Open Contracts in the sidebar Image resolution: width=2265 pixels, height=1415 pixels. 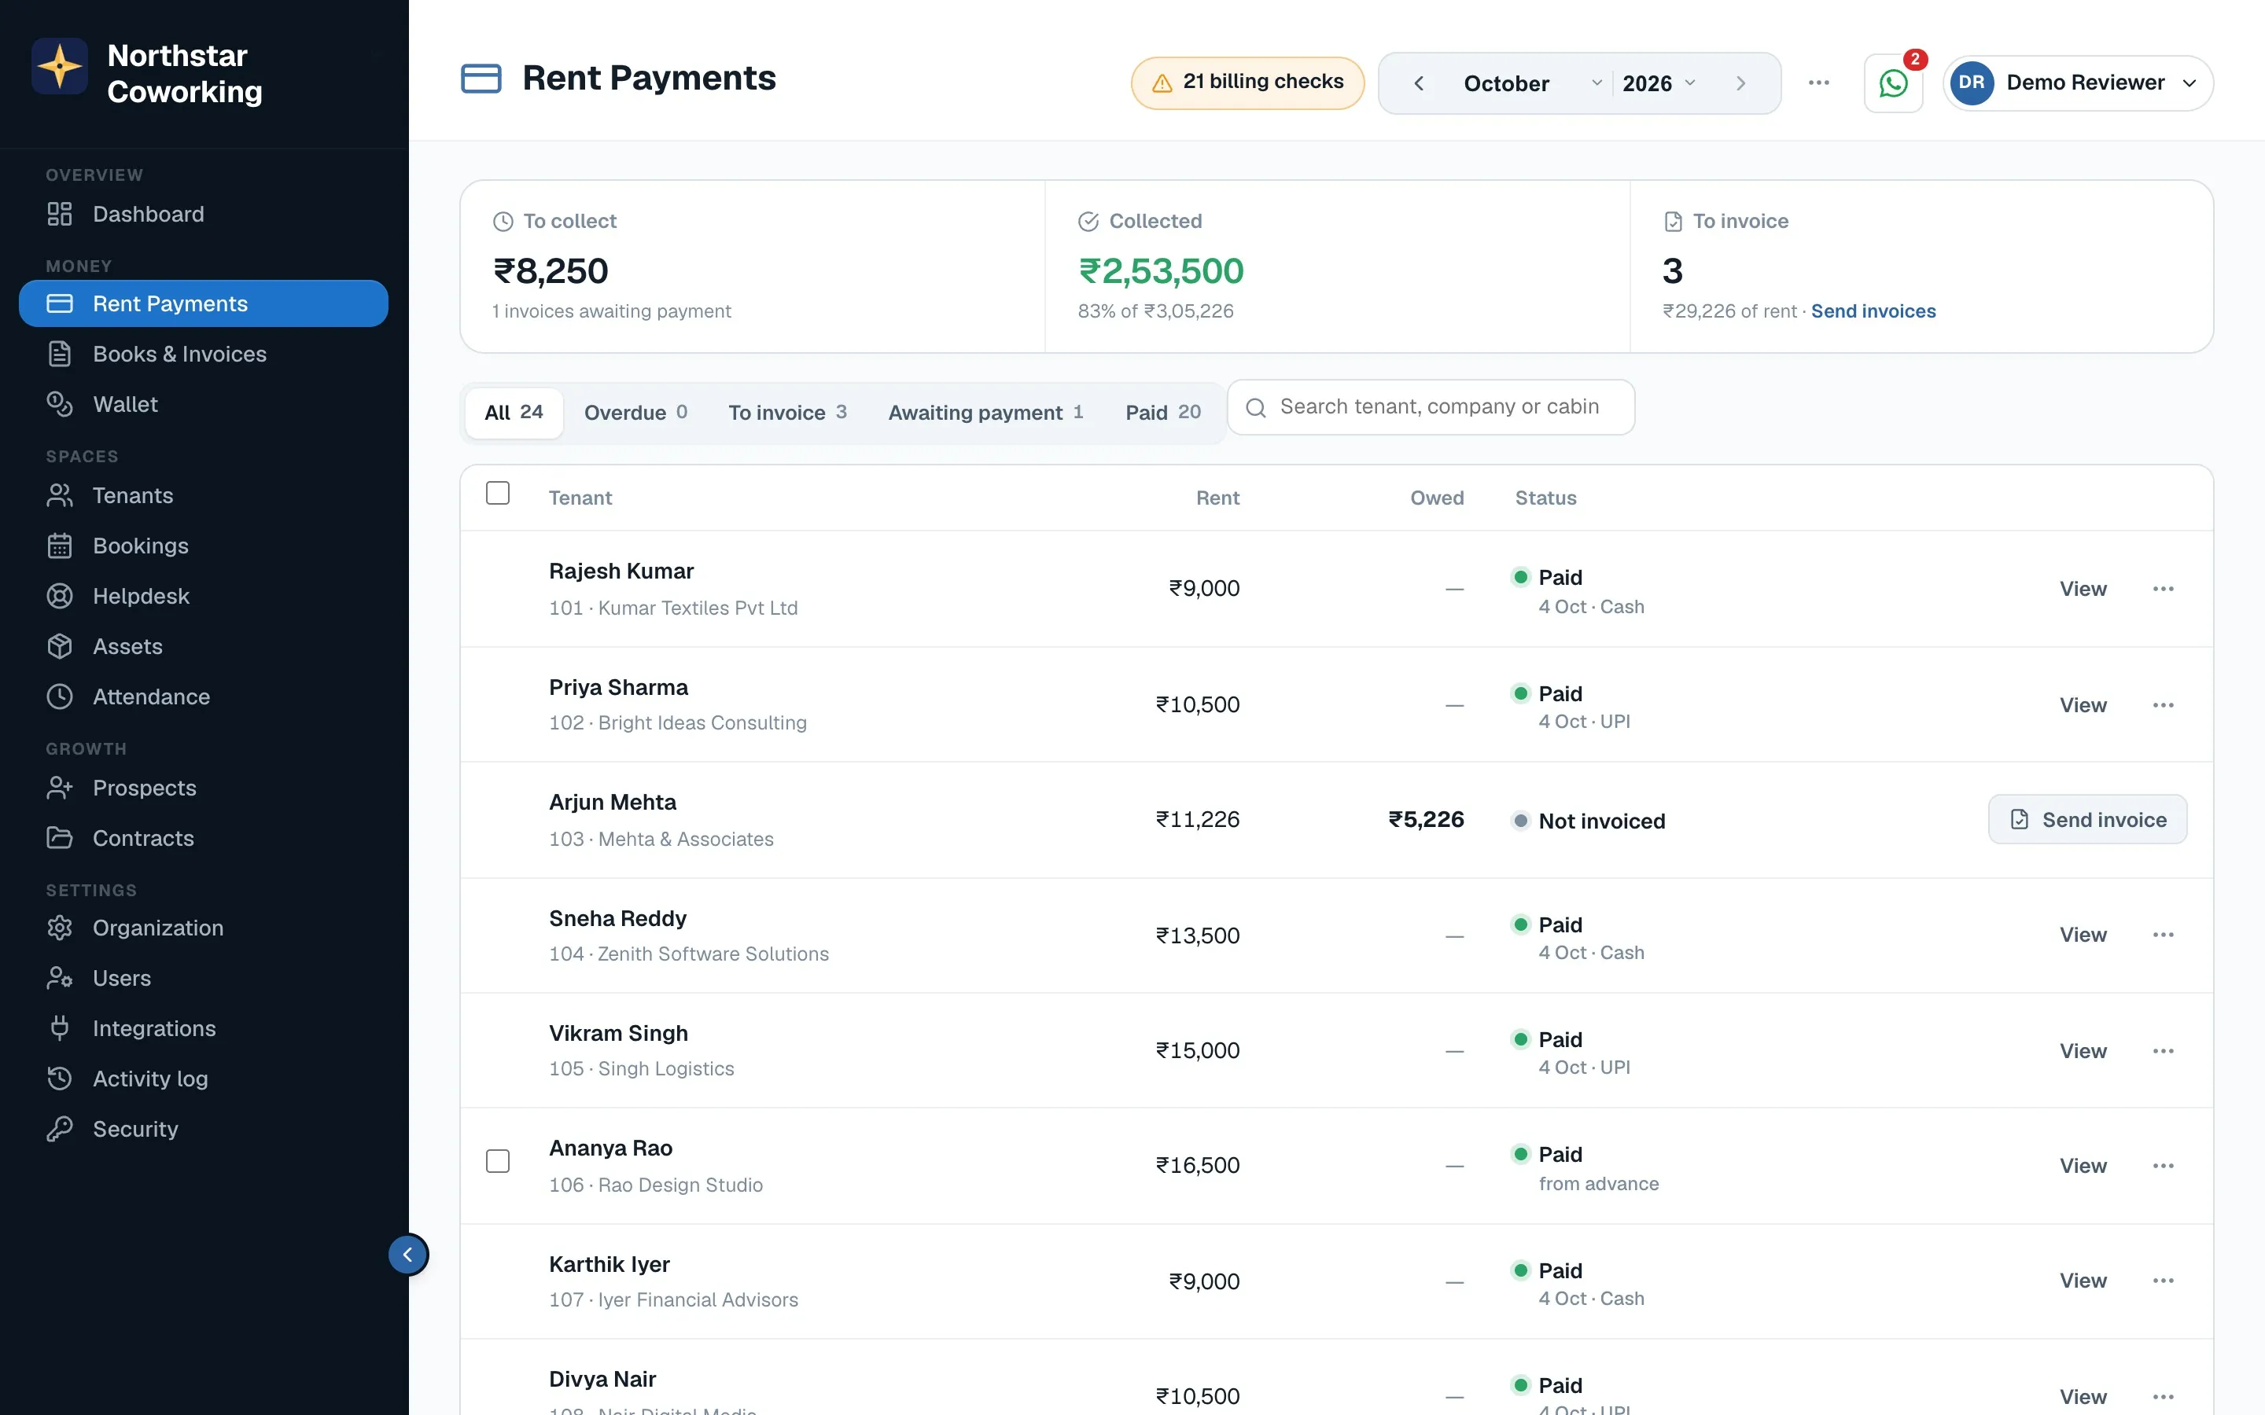203,839
